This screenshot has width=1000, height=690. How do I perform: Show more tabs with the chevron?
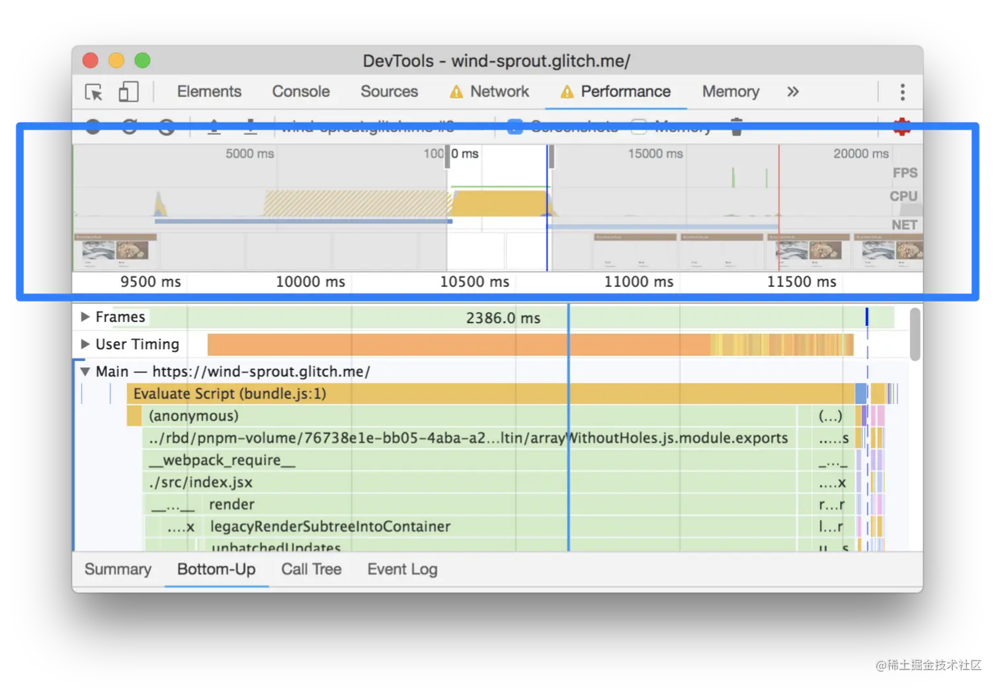(793, 92)
